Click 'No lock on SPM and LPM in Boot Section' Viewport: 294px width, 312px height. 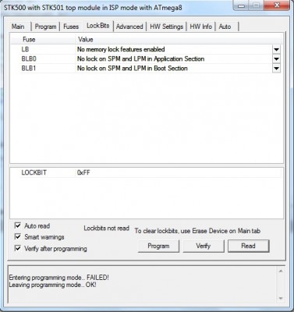coord(133,69)
